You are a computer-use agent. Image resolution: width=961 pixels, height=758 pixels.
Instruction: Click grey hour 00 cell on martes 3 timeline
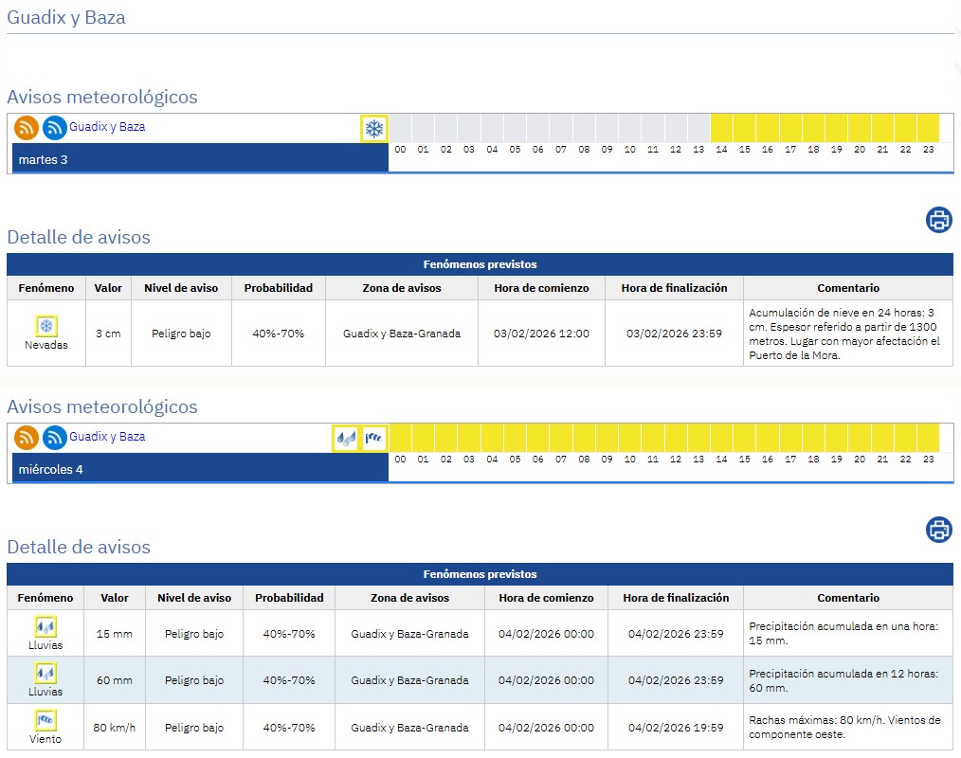tap(400, 128)
